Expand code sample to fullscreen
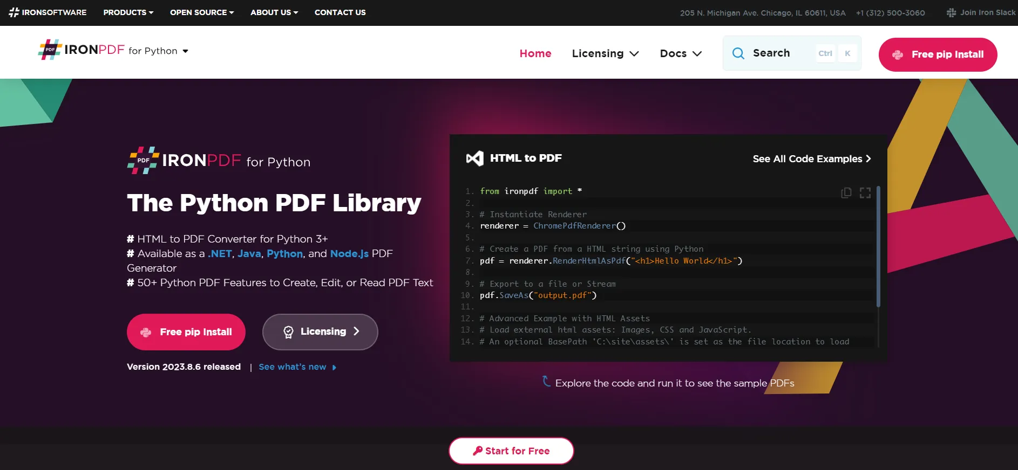 coord(865,193)
